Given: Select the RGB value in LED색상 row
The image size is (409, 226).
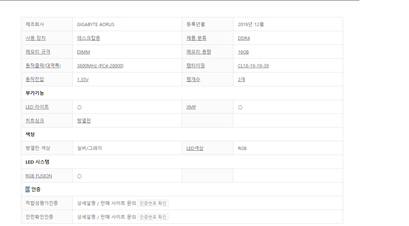Looking at the screenshot, I should (242, 148).
